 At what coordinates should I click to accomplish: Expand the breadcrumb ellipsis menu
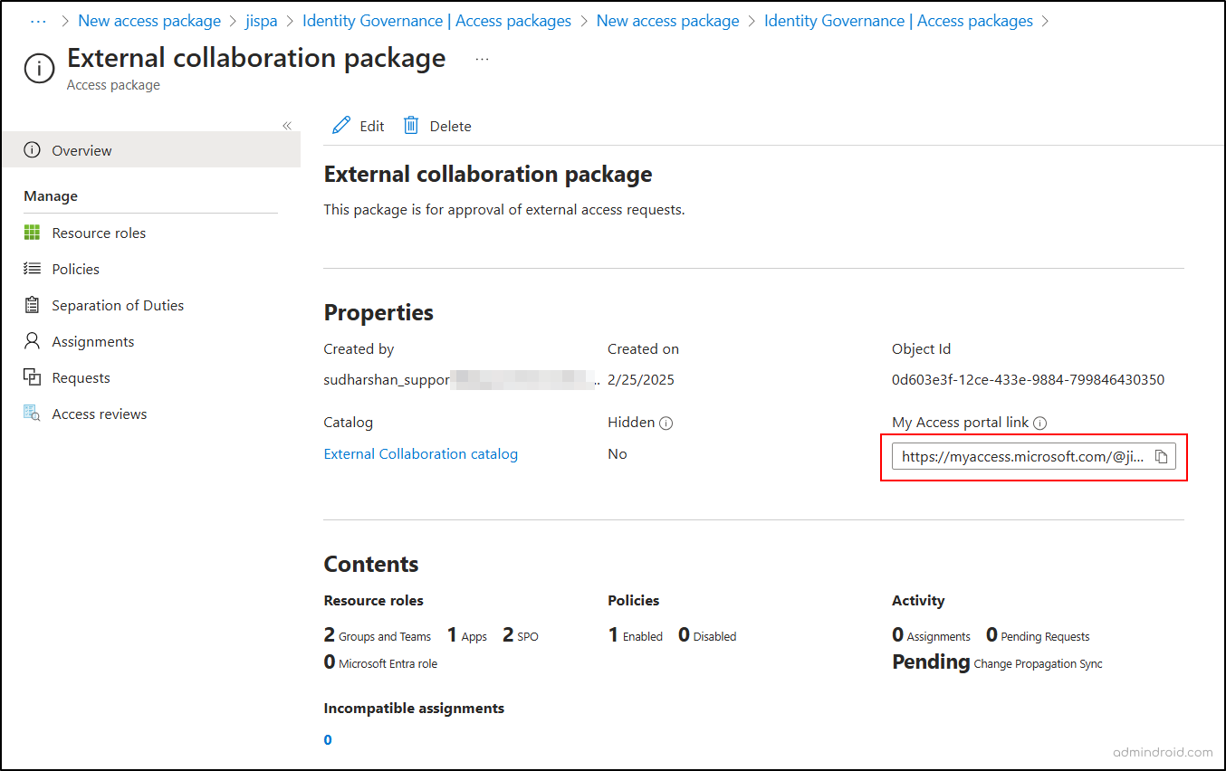coord(37,20)
